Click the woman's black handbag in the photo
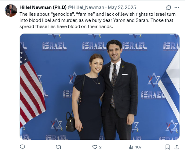Screen dimensions: 186x154 [x=71, y=122]
